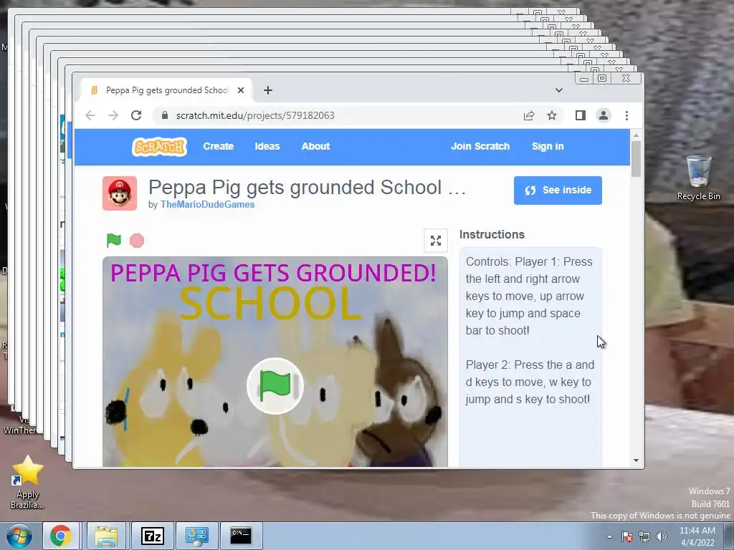Click the red stop button above stage
734x550 pixels.
(x=137, y=241)
